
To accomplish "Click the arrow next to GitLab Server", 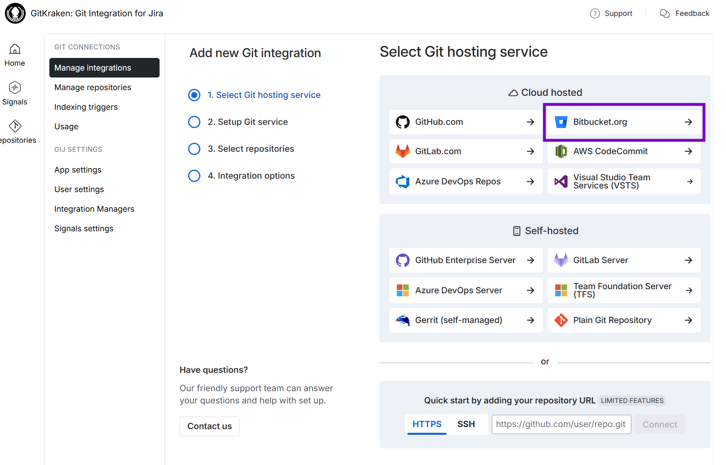I will click(x=688, y=260).
